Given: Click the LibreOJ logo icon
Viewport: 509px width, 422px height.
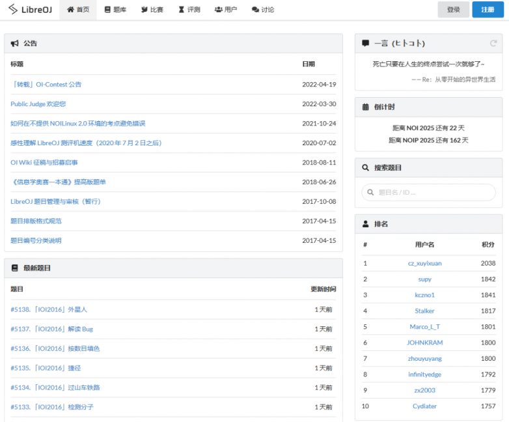Looking at the screenshot, I should (12, 10).
